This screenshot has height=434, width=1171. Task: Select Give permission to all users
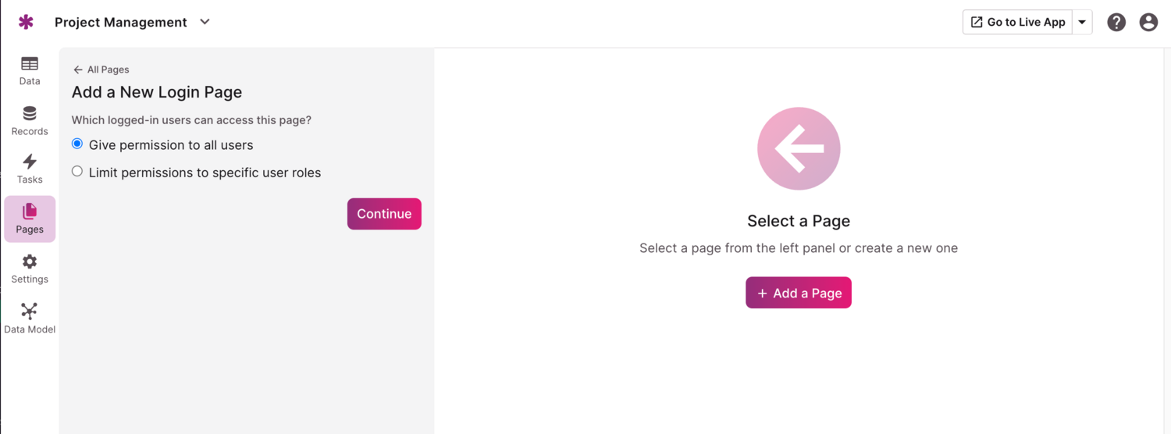point(77,144)
